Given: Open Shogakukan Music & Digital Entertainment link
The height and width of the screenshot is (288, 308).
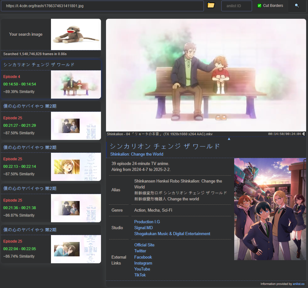Looking at the screenshot, I should 172,234.
